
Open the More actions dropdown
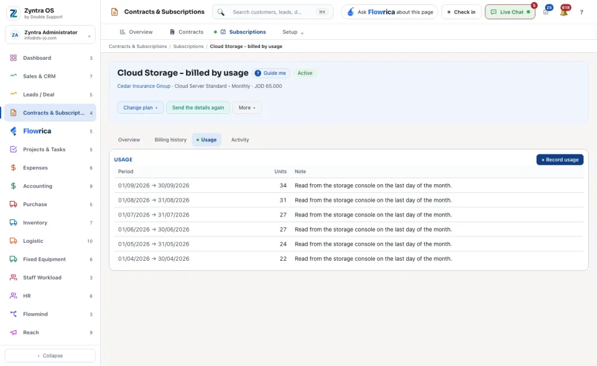coord(247,108)
